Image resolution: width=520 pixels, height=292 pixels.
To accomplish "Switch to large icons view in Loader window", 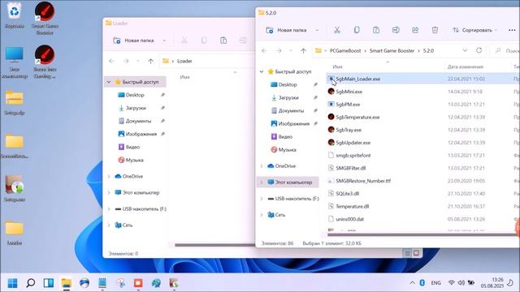I will [x=416, y=253].
